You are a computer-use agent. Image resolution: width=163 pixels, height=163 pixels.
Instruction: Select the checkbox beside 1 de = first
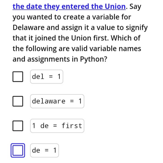(18, 126)
